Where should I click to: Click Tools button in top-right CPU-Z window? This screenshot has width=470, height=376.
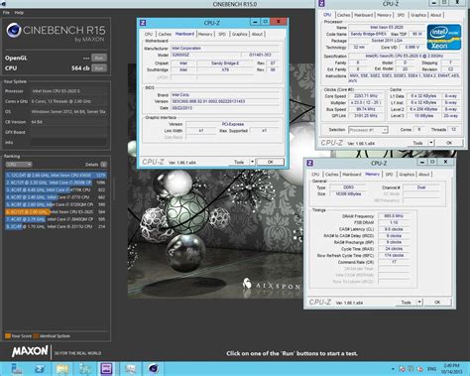pyautogui.click(x=417, y=143)
